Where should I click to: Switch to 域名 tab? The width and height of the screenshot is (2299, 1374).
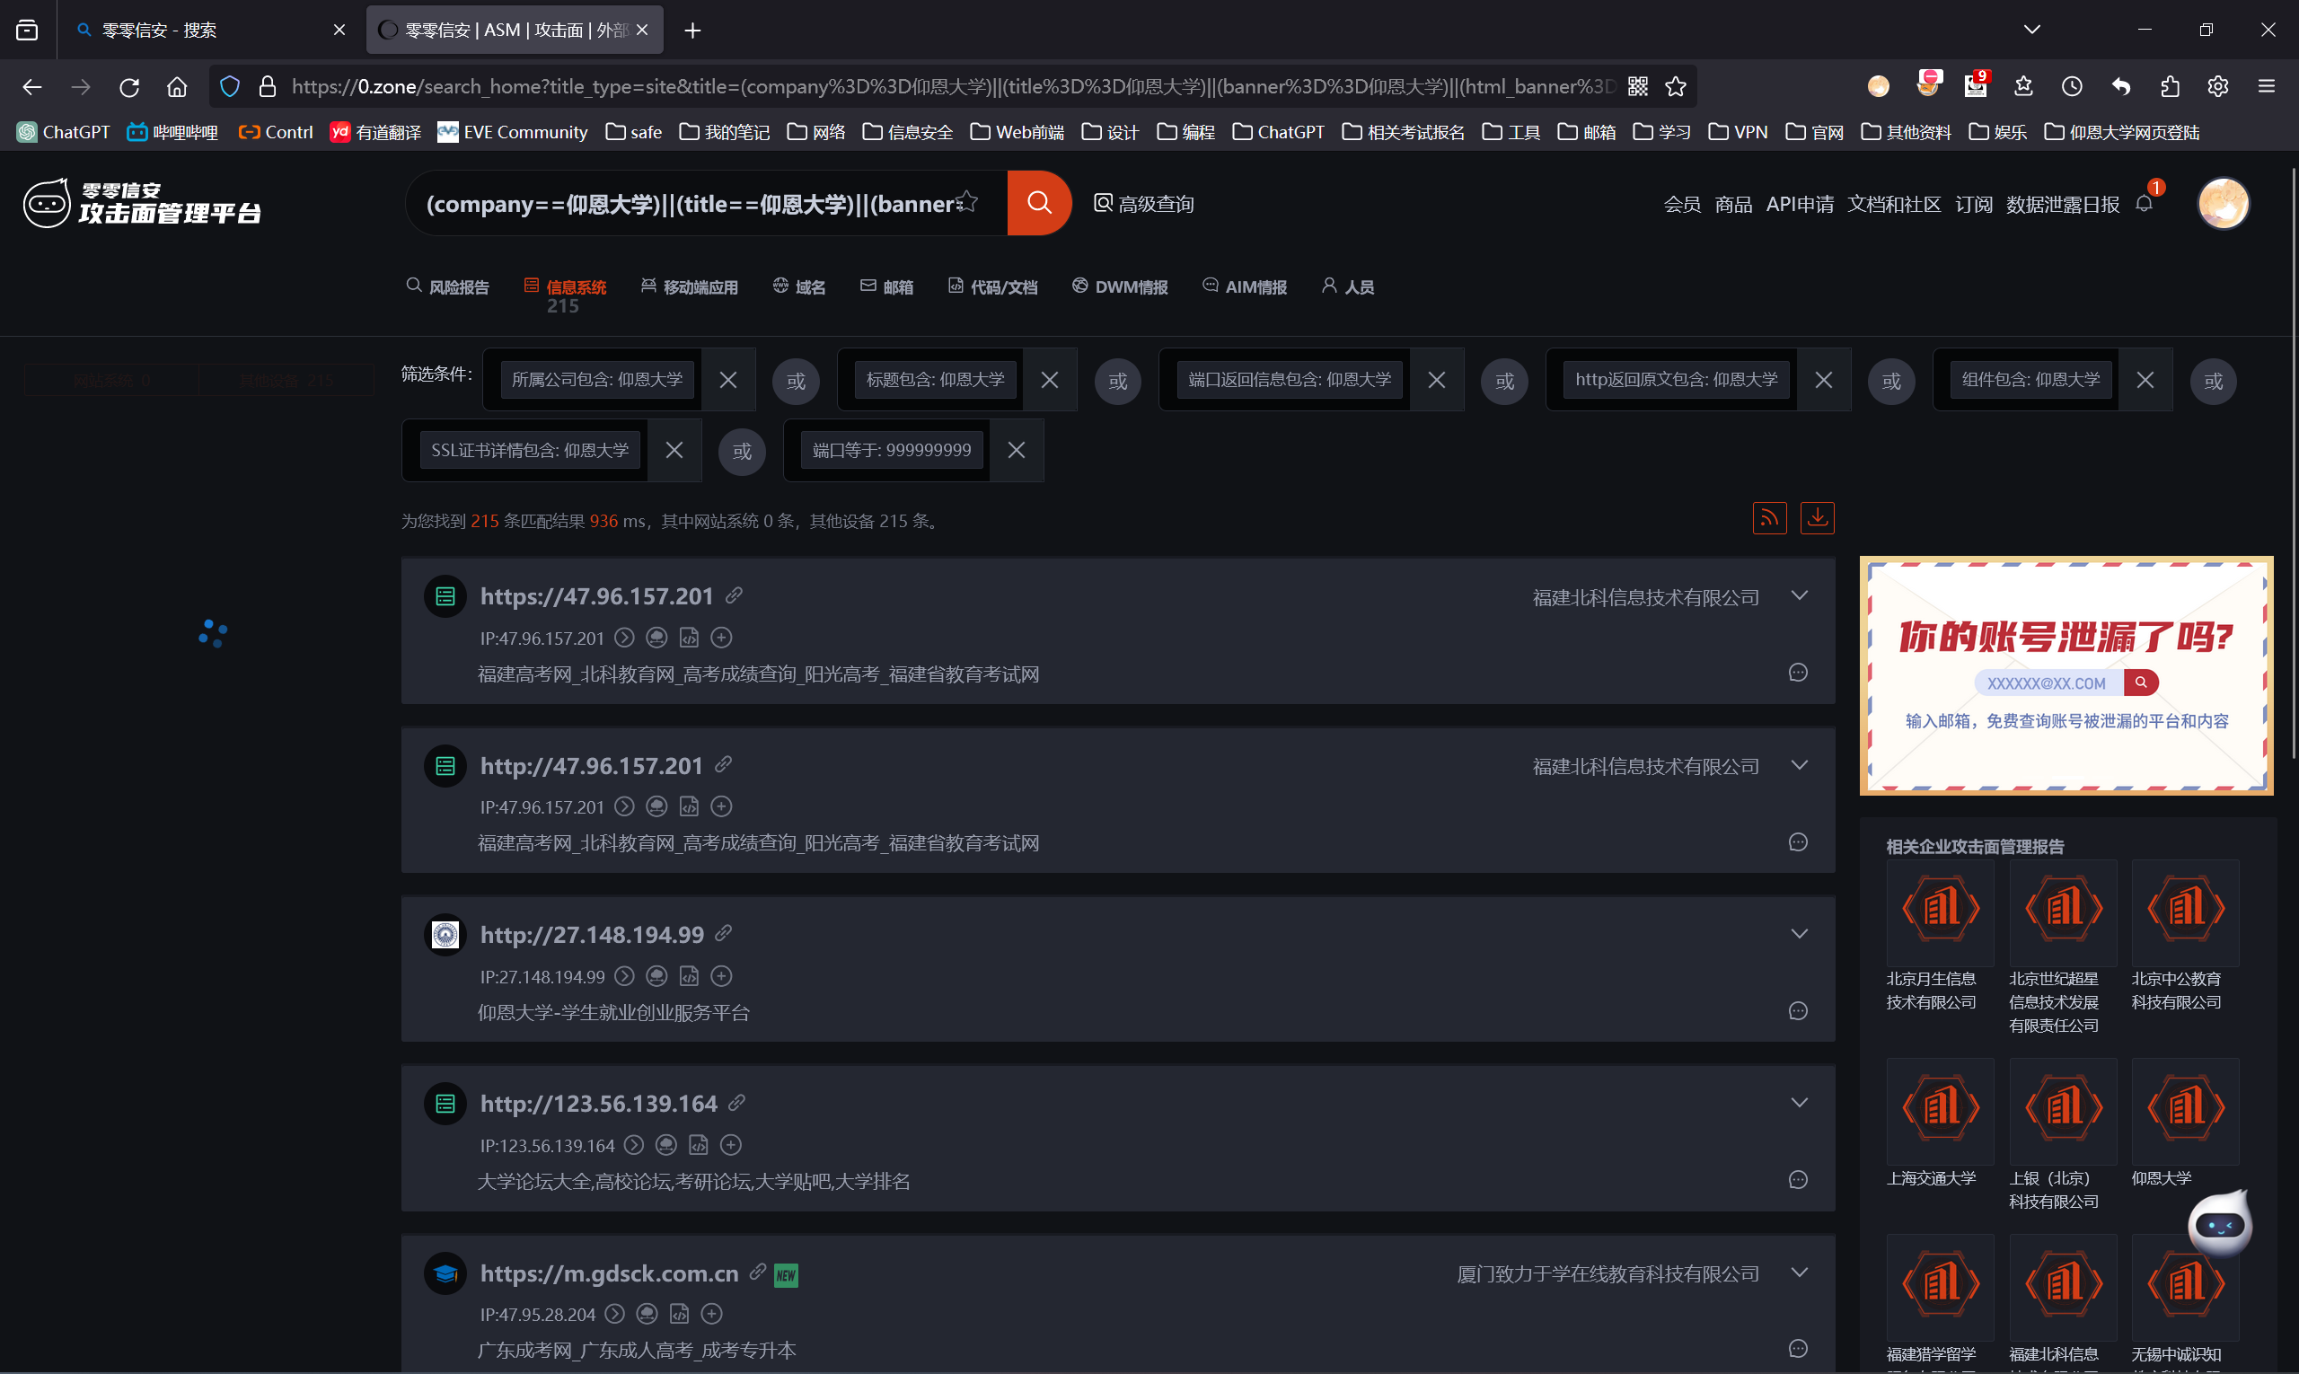[x=798, y=287]
